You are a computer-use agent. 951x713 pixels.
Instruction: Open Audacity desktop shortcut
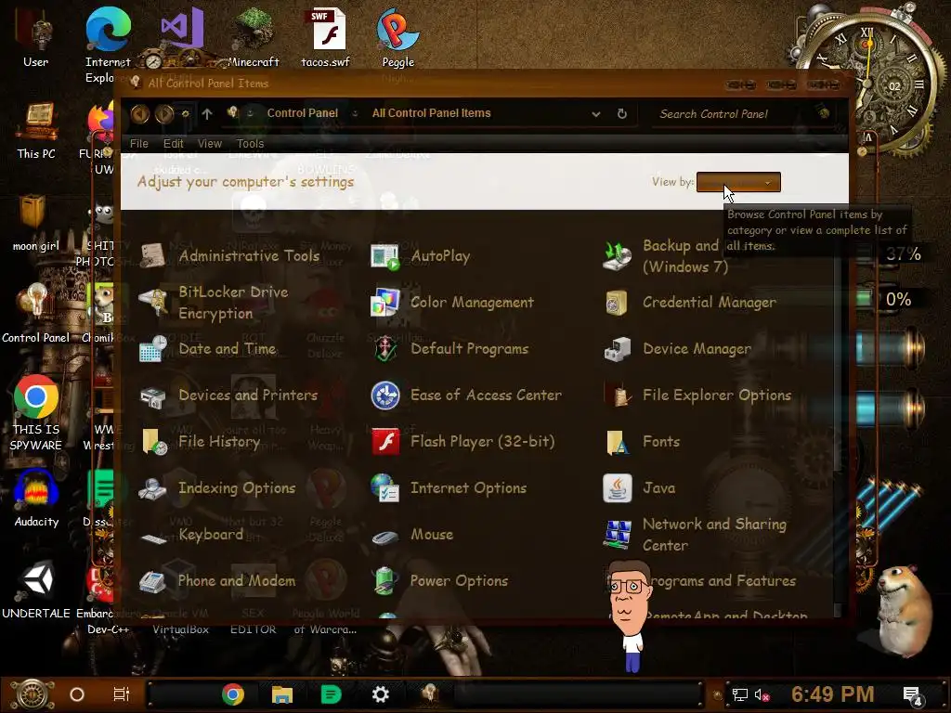pos(36,499)
